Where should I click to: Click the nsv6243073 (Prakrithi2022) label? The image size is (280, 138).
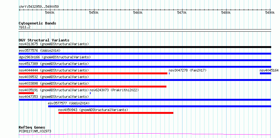point(114,90)
